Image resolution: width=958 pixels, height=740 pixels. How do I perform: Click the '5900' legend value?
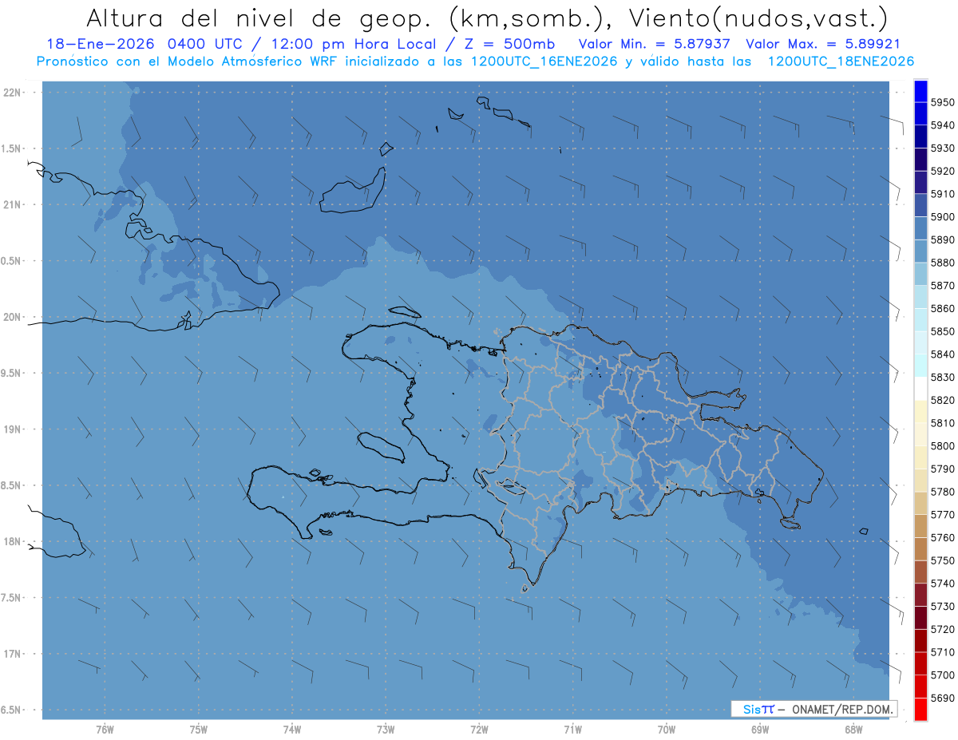(x=943, y=217)
